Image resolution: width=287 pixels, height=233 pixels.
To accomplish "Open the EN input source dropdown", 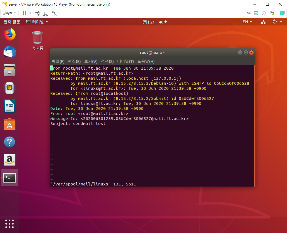I will pos(247,22).
